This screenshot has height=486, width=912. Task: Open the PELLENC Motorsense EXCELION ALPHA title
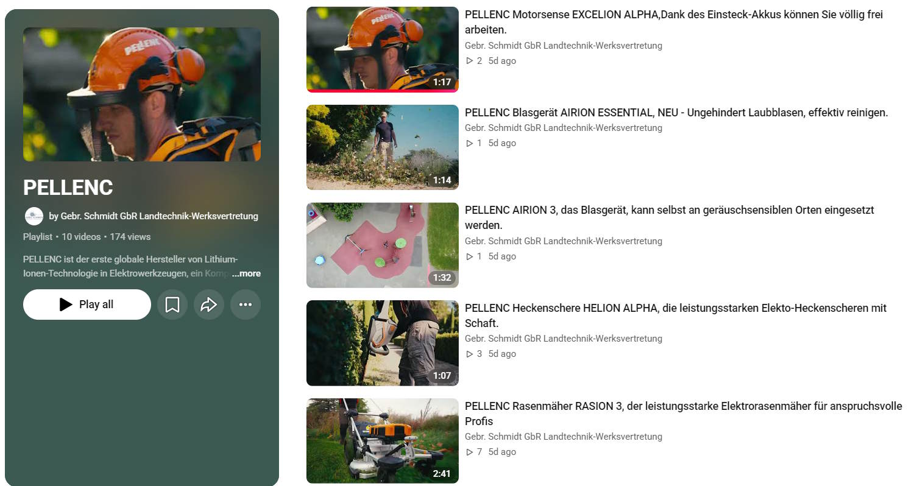[674, 22]
